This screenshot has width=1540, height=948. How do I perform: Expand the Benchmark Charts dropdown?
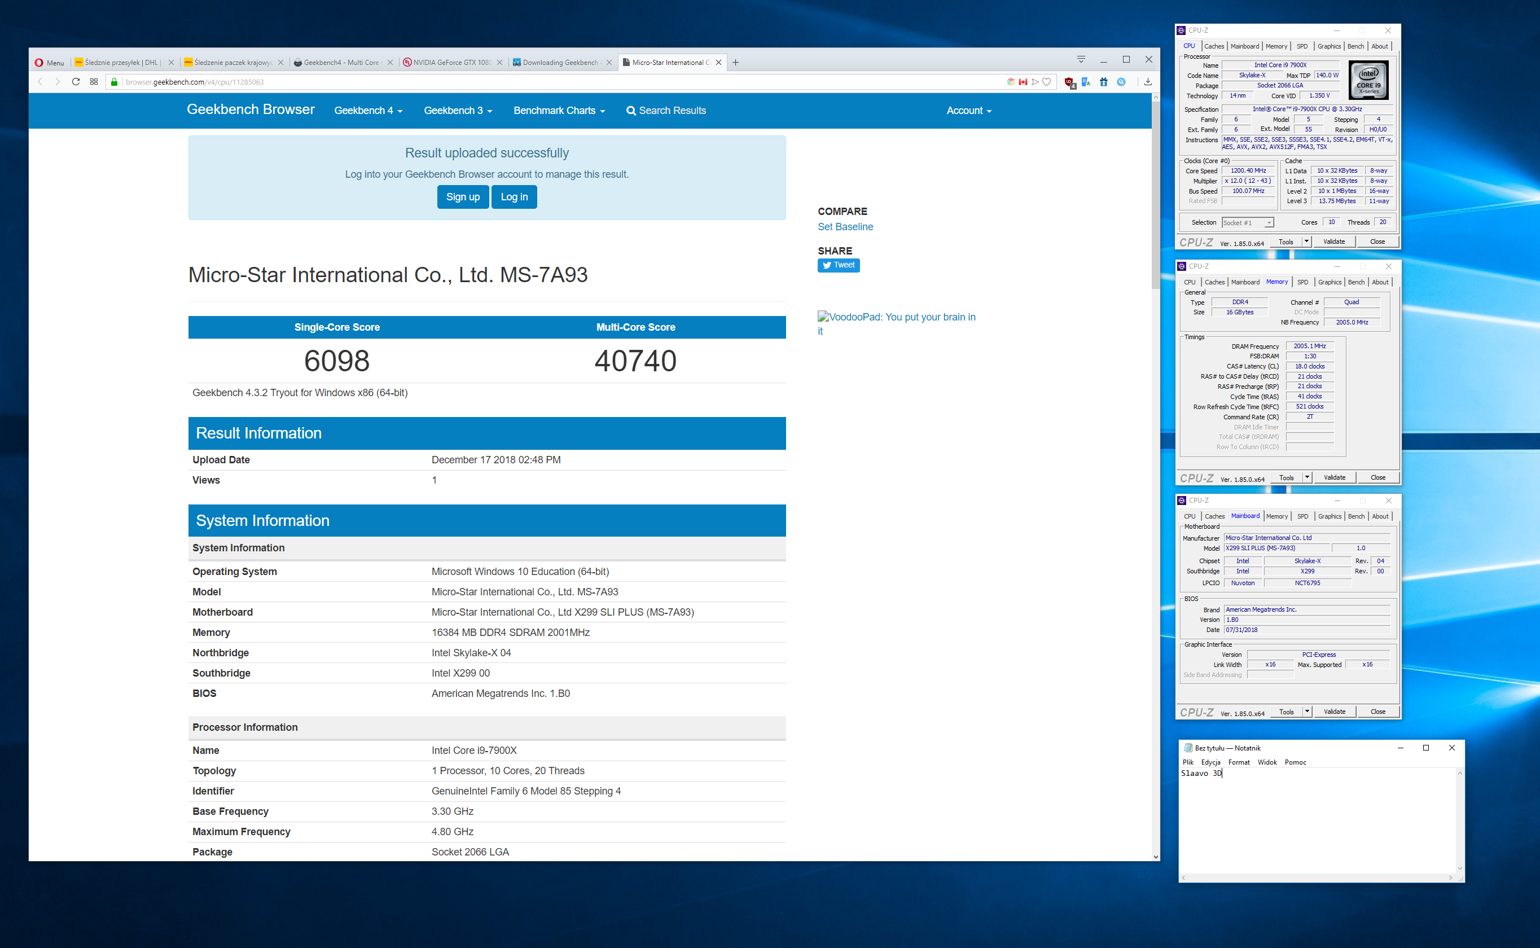559,111
